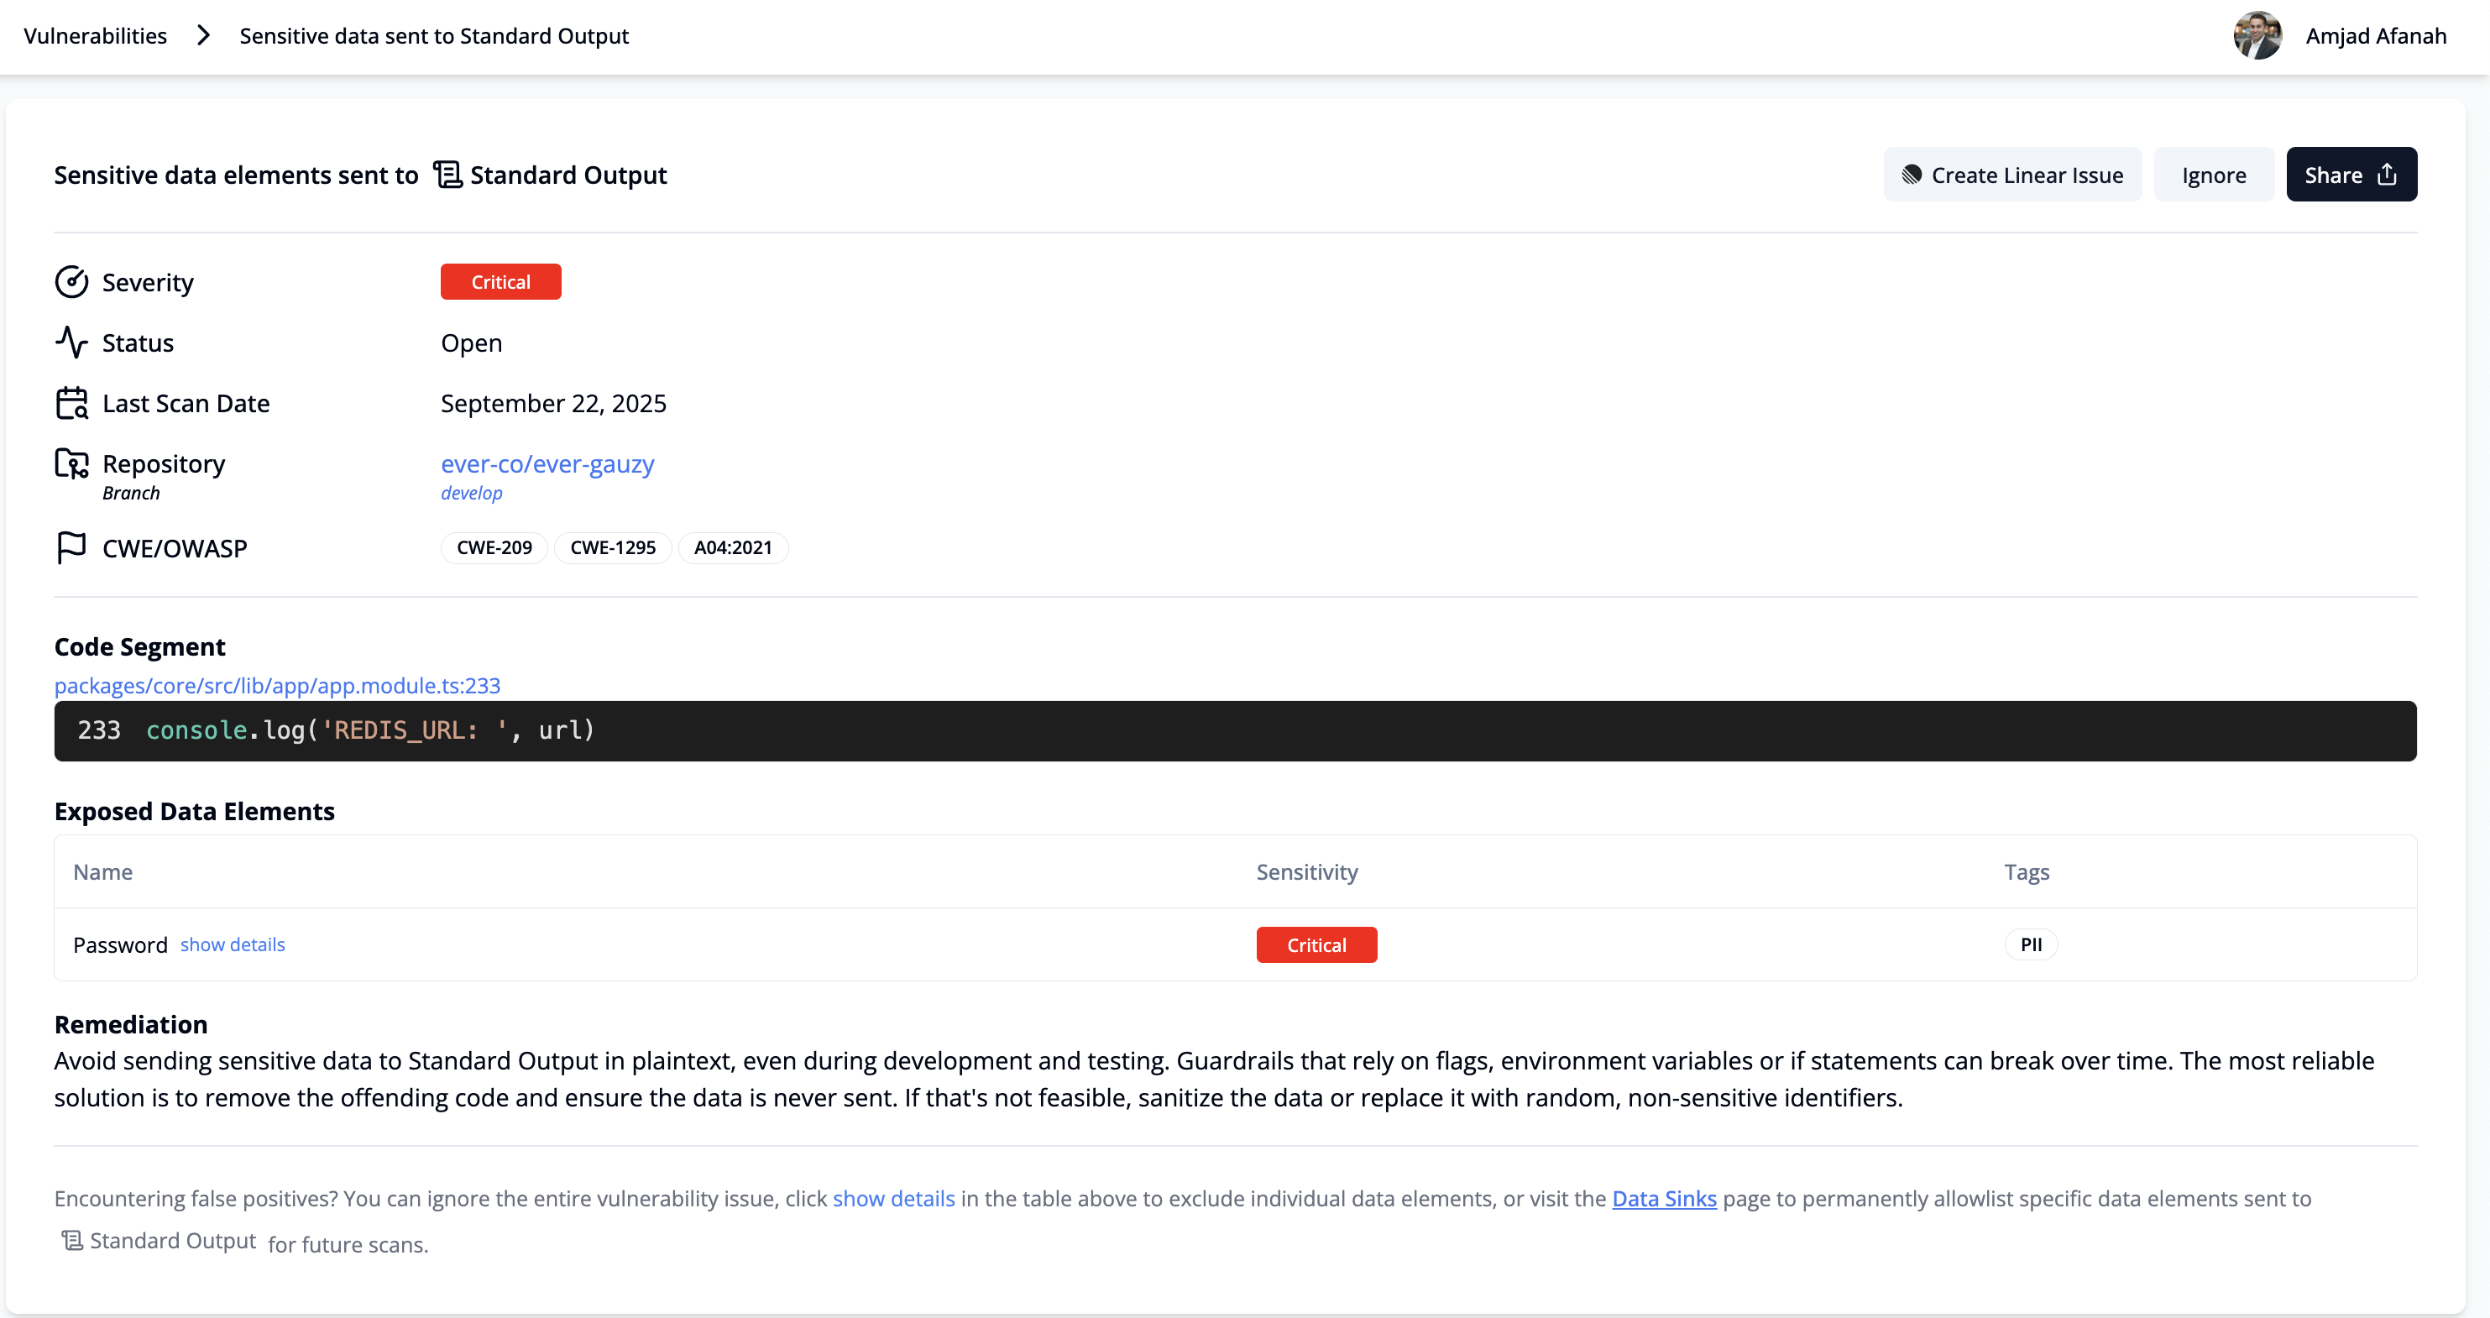Click the red Critical severity badge
Viewport: 2490px width, 1318px height.
click(500, 282)
